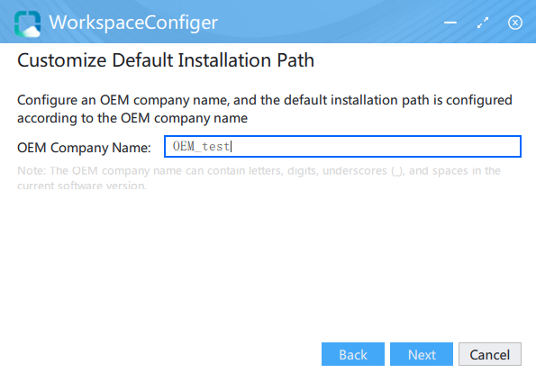Click the 'Customize Default Installation Path' heading

pyautogui.click(x=166, y=60)
